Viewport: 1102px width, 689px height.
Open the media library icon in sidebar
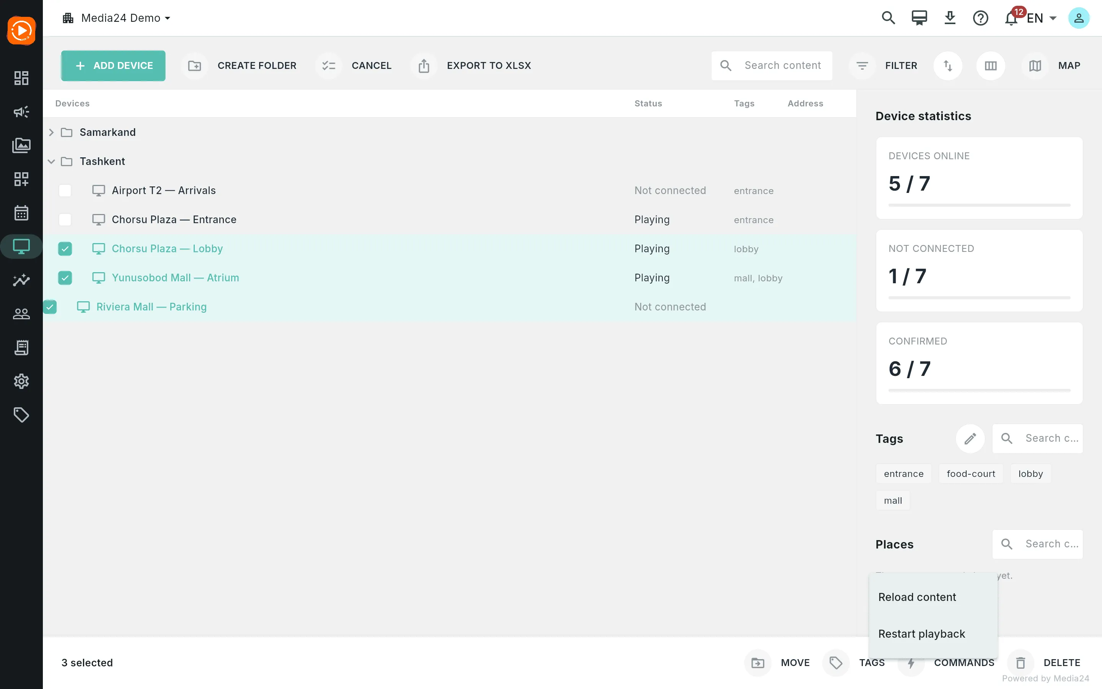(x=21, y=145)
